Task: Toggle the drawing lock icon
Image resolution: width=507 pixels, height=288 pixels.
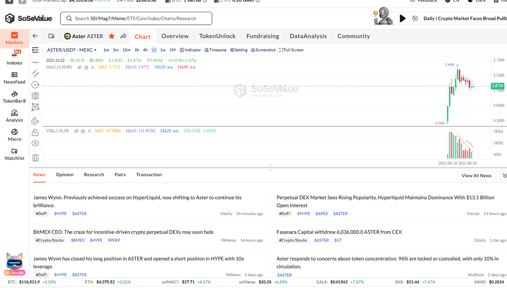Action: coord(35,132)
